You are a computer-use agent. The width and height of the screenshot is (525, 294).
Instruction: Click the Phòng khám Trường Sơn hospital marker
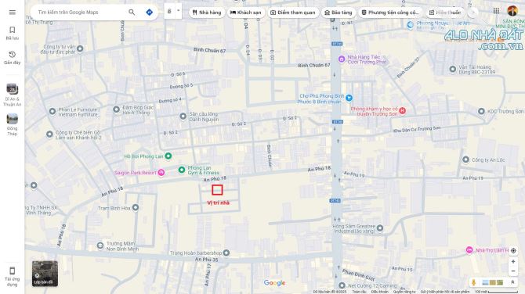pos(403,110)
